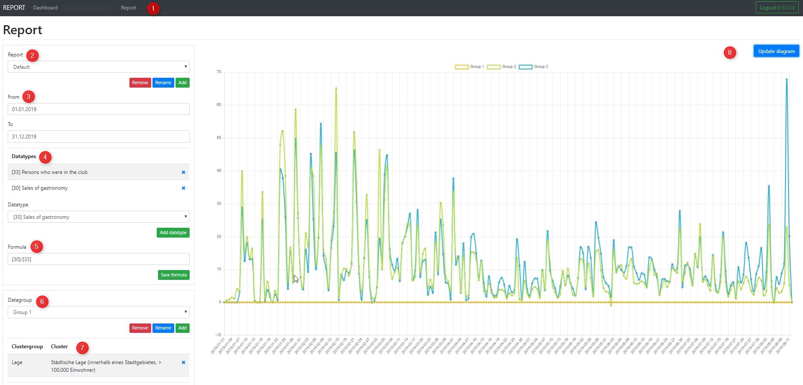Remove the '[30] Sales of gastronomy' datatype entry
This screenshot has width=803, height=385.
[x=183, y=188]
